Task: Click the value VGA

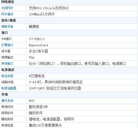Action: tap(31, 58)
